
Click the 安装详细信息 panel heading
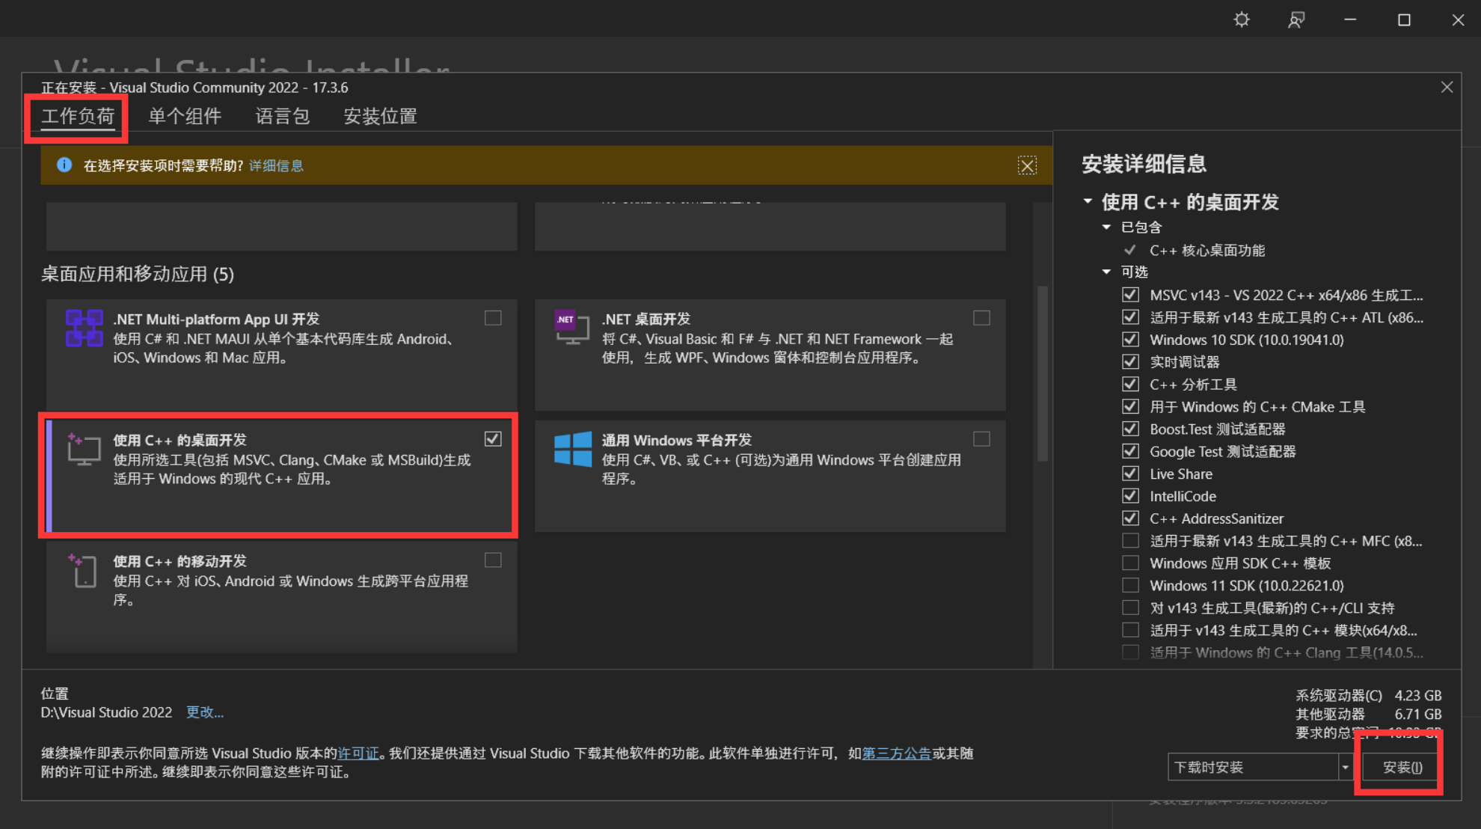click(1144, 164)
